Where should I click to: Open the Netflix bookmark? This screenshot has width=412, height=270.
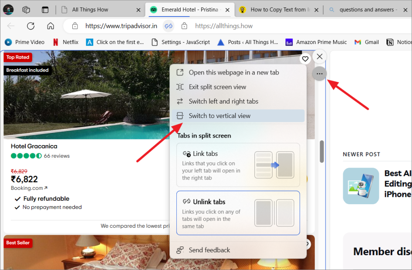coord(65,42)
